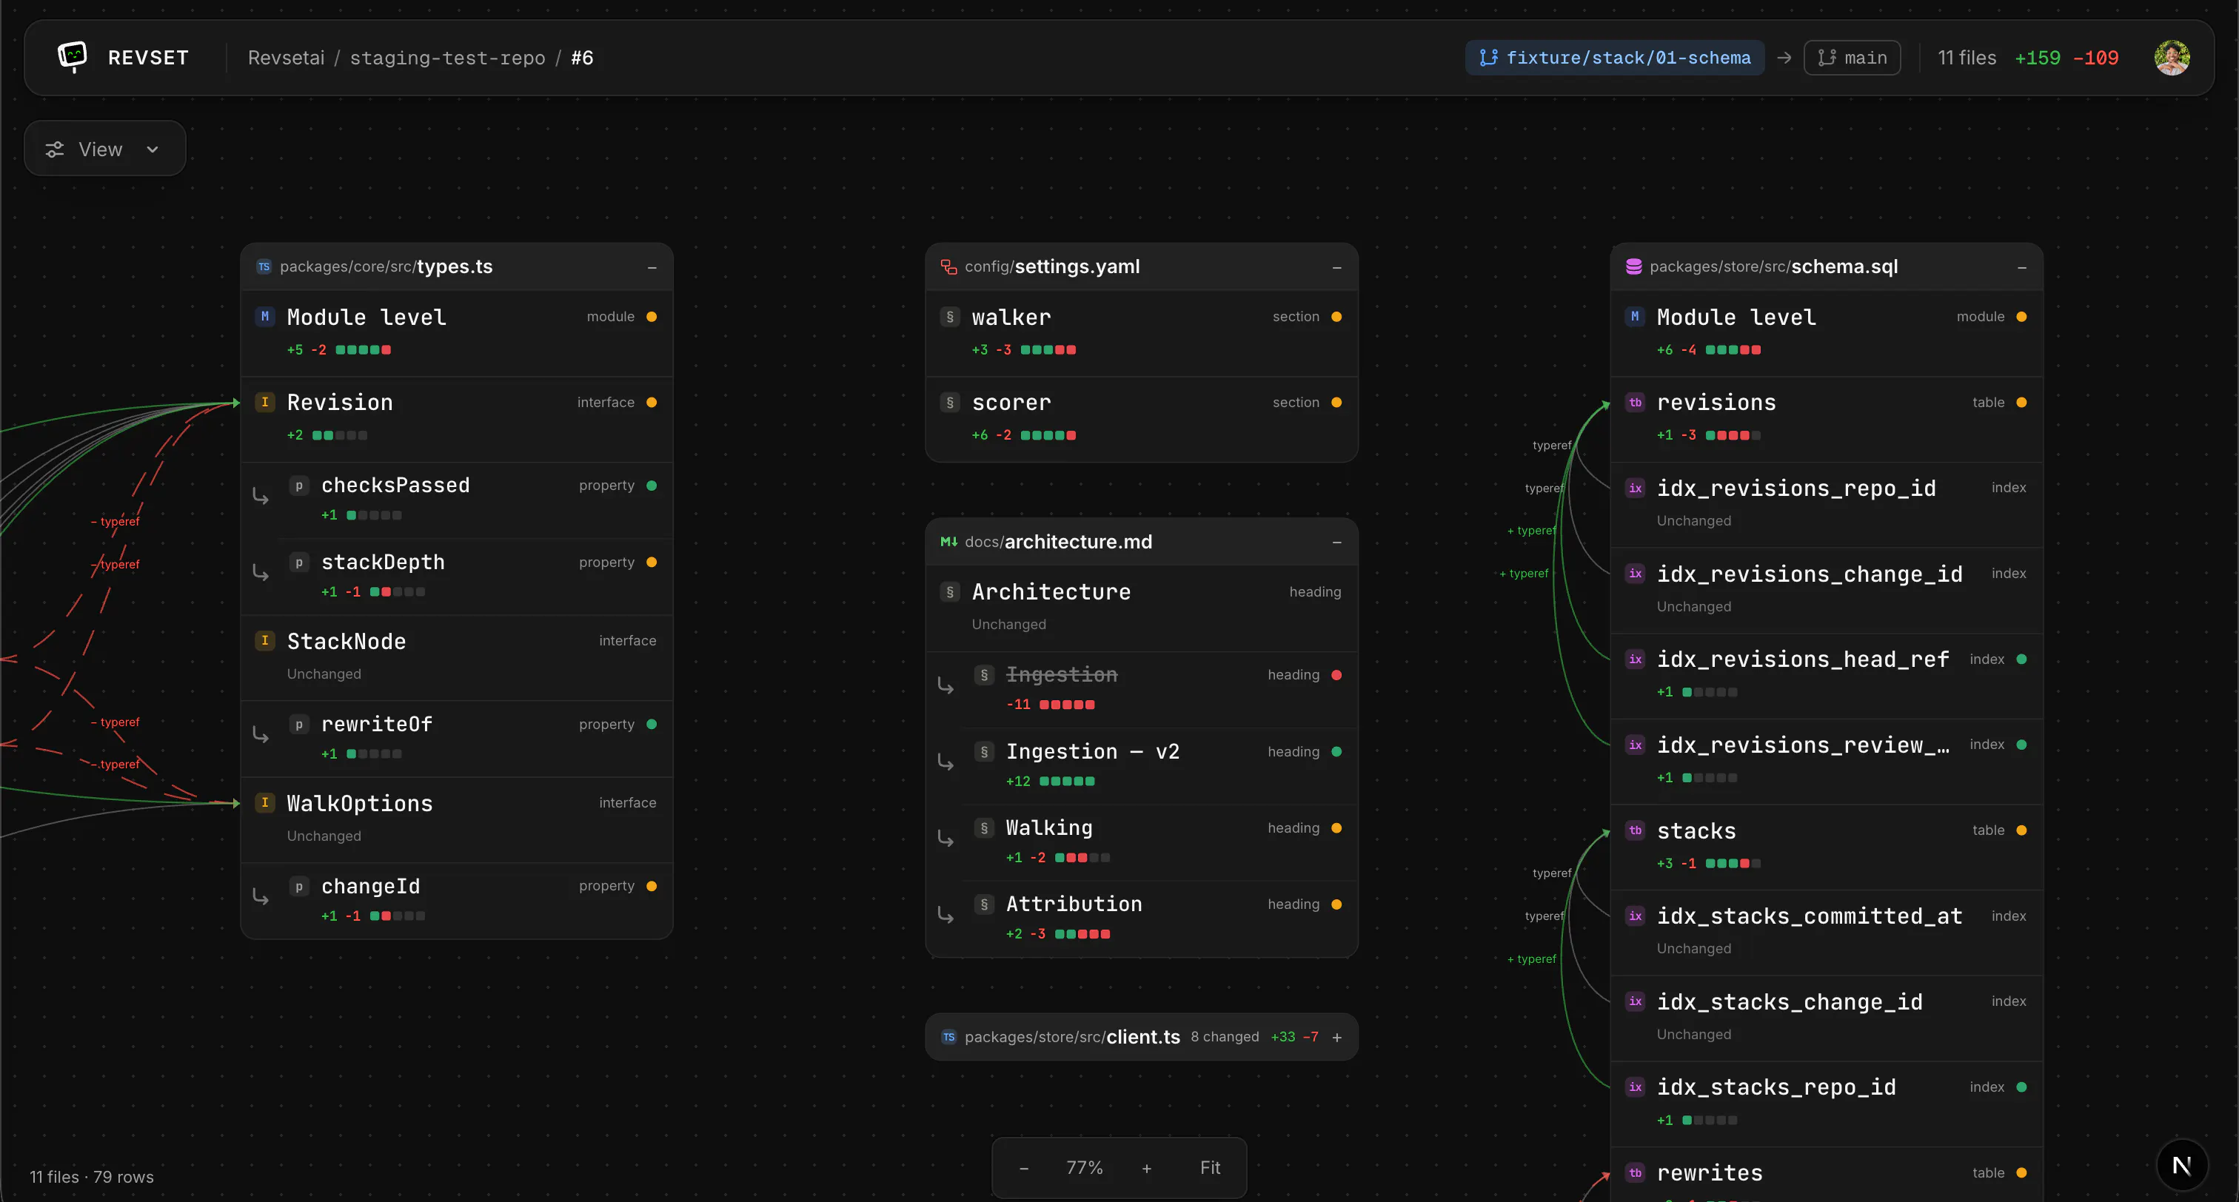The height and width of the screenshot is (1202, 2239).
Task: Collapse the settings.yaml file card
Action: click(x=1336, y=268)
